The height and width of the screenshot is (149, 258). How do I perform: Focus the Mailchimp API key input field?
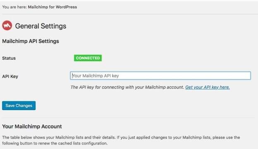(x=160, y=76)
